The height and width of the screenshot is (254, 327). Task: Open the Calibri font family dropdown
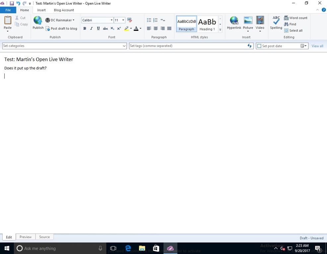pyautogui.click(x=111, y=20)
